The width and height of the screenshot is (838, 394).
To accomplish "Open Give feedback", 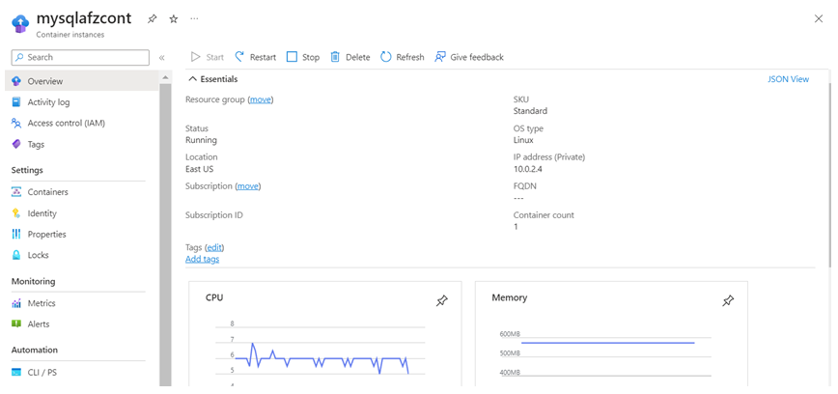I will point(469,57).
